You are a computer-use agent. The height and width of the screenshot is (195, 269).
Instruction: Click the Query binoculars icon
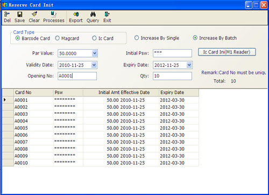(x=93, y=14)
